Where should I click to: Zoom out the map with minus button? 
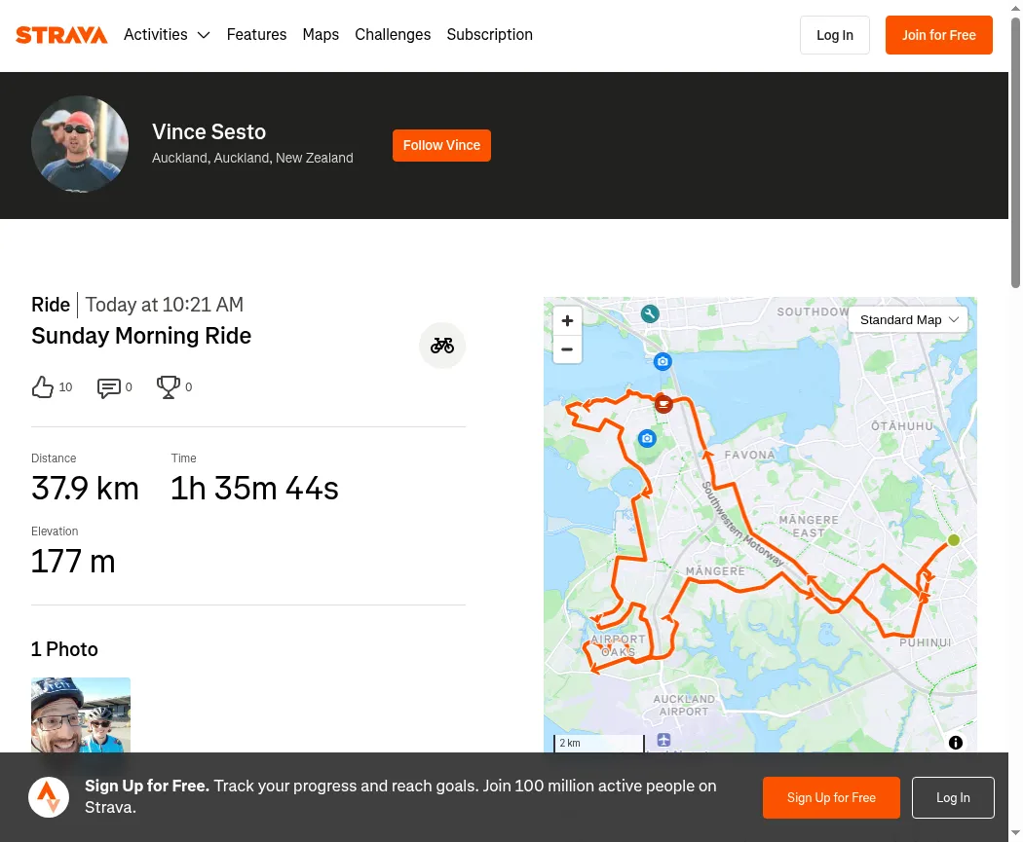tap(567, 349)
